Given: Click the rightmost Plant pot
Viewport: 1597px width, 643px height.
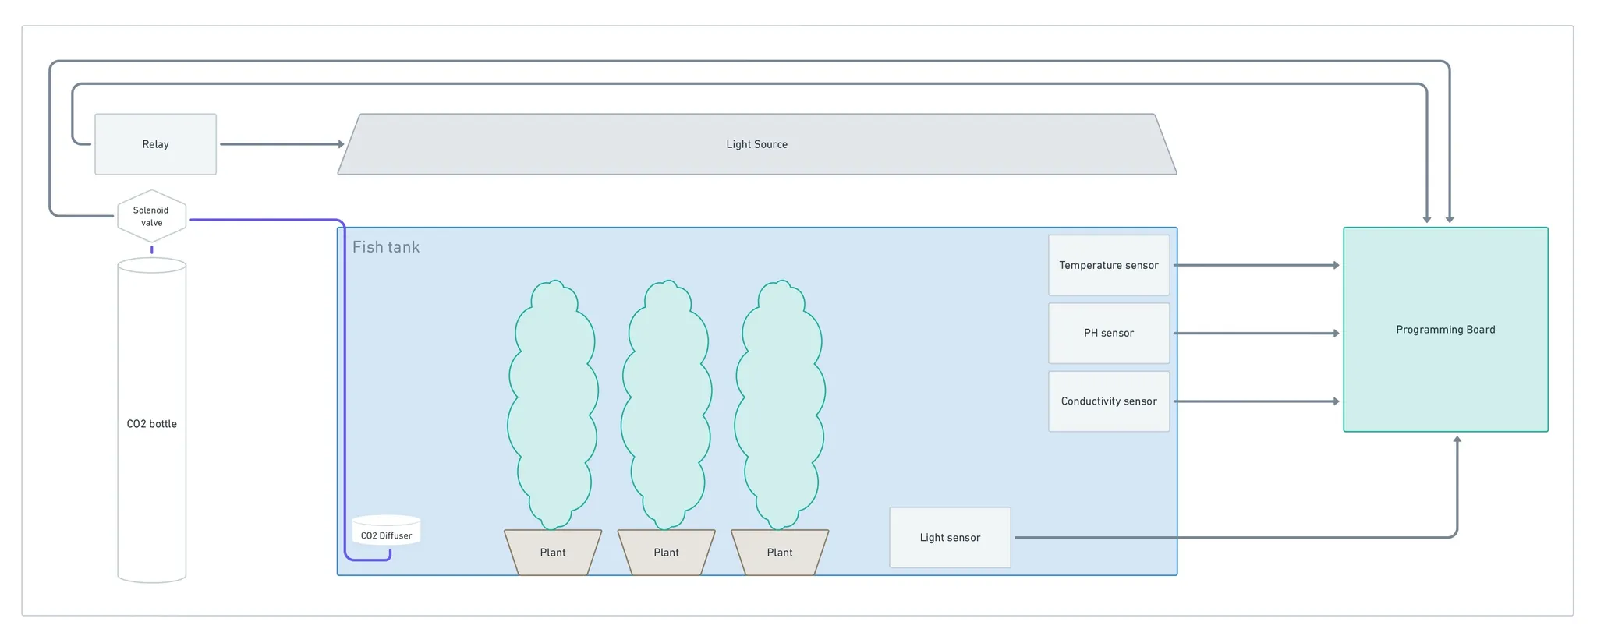Looking at the screenshot, I should tap(780, 553).
